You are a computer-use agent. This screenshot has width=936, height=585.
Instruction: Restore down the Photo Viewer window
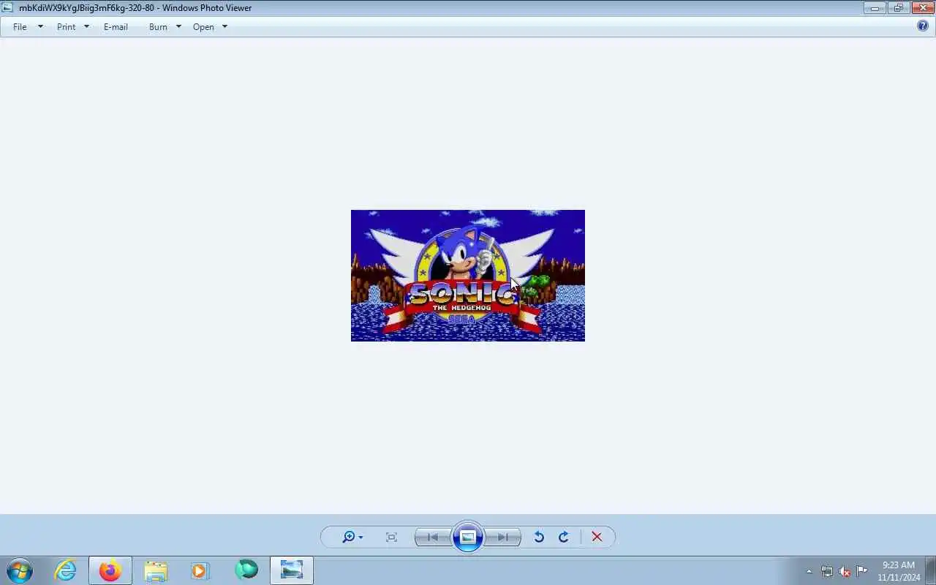(898, 8)
